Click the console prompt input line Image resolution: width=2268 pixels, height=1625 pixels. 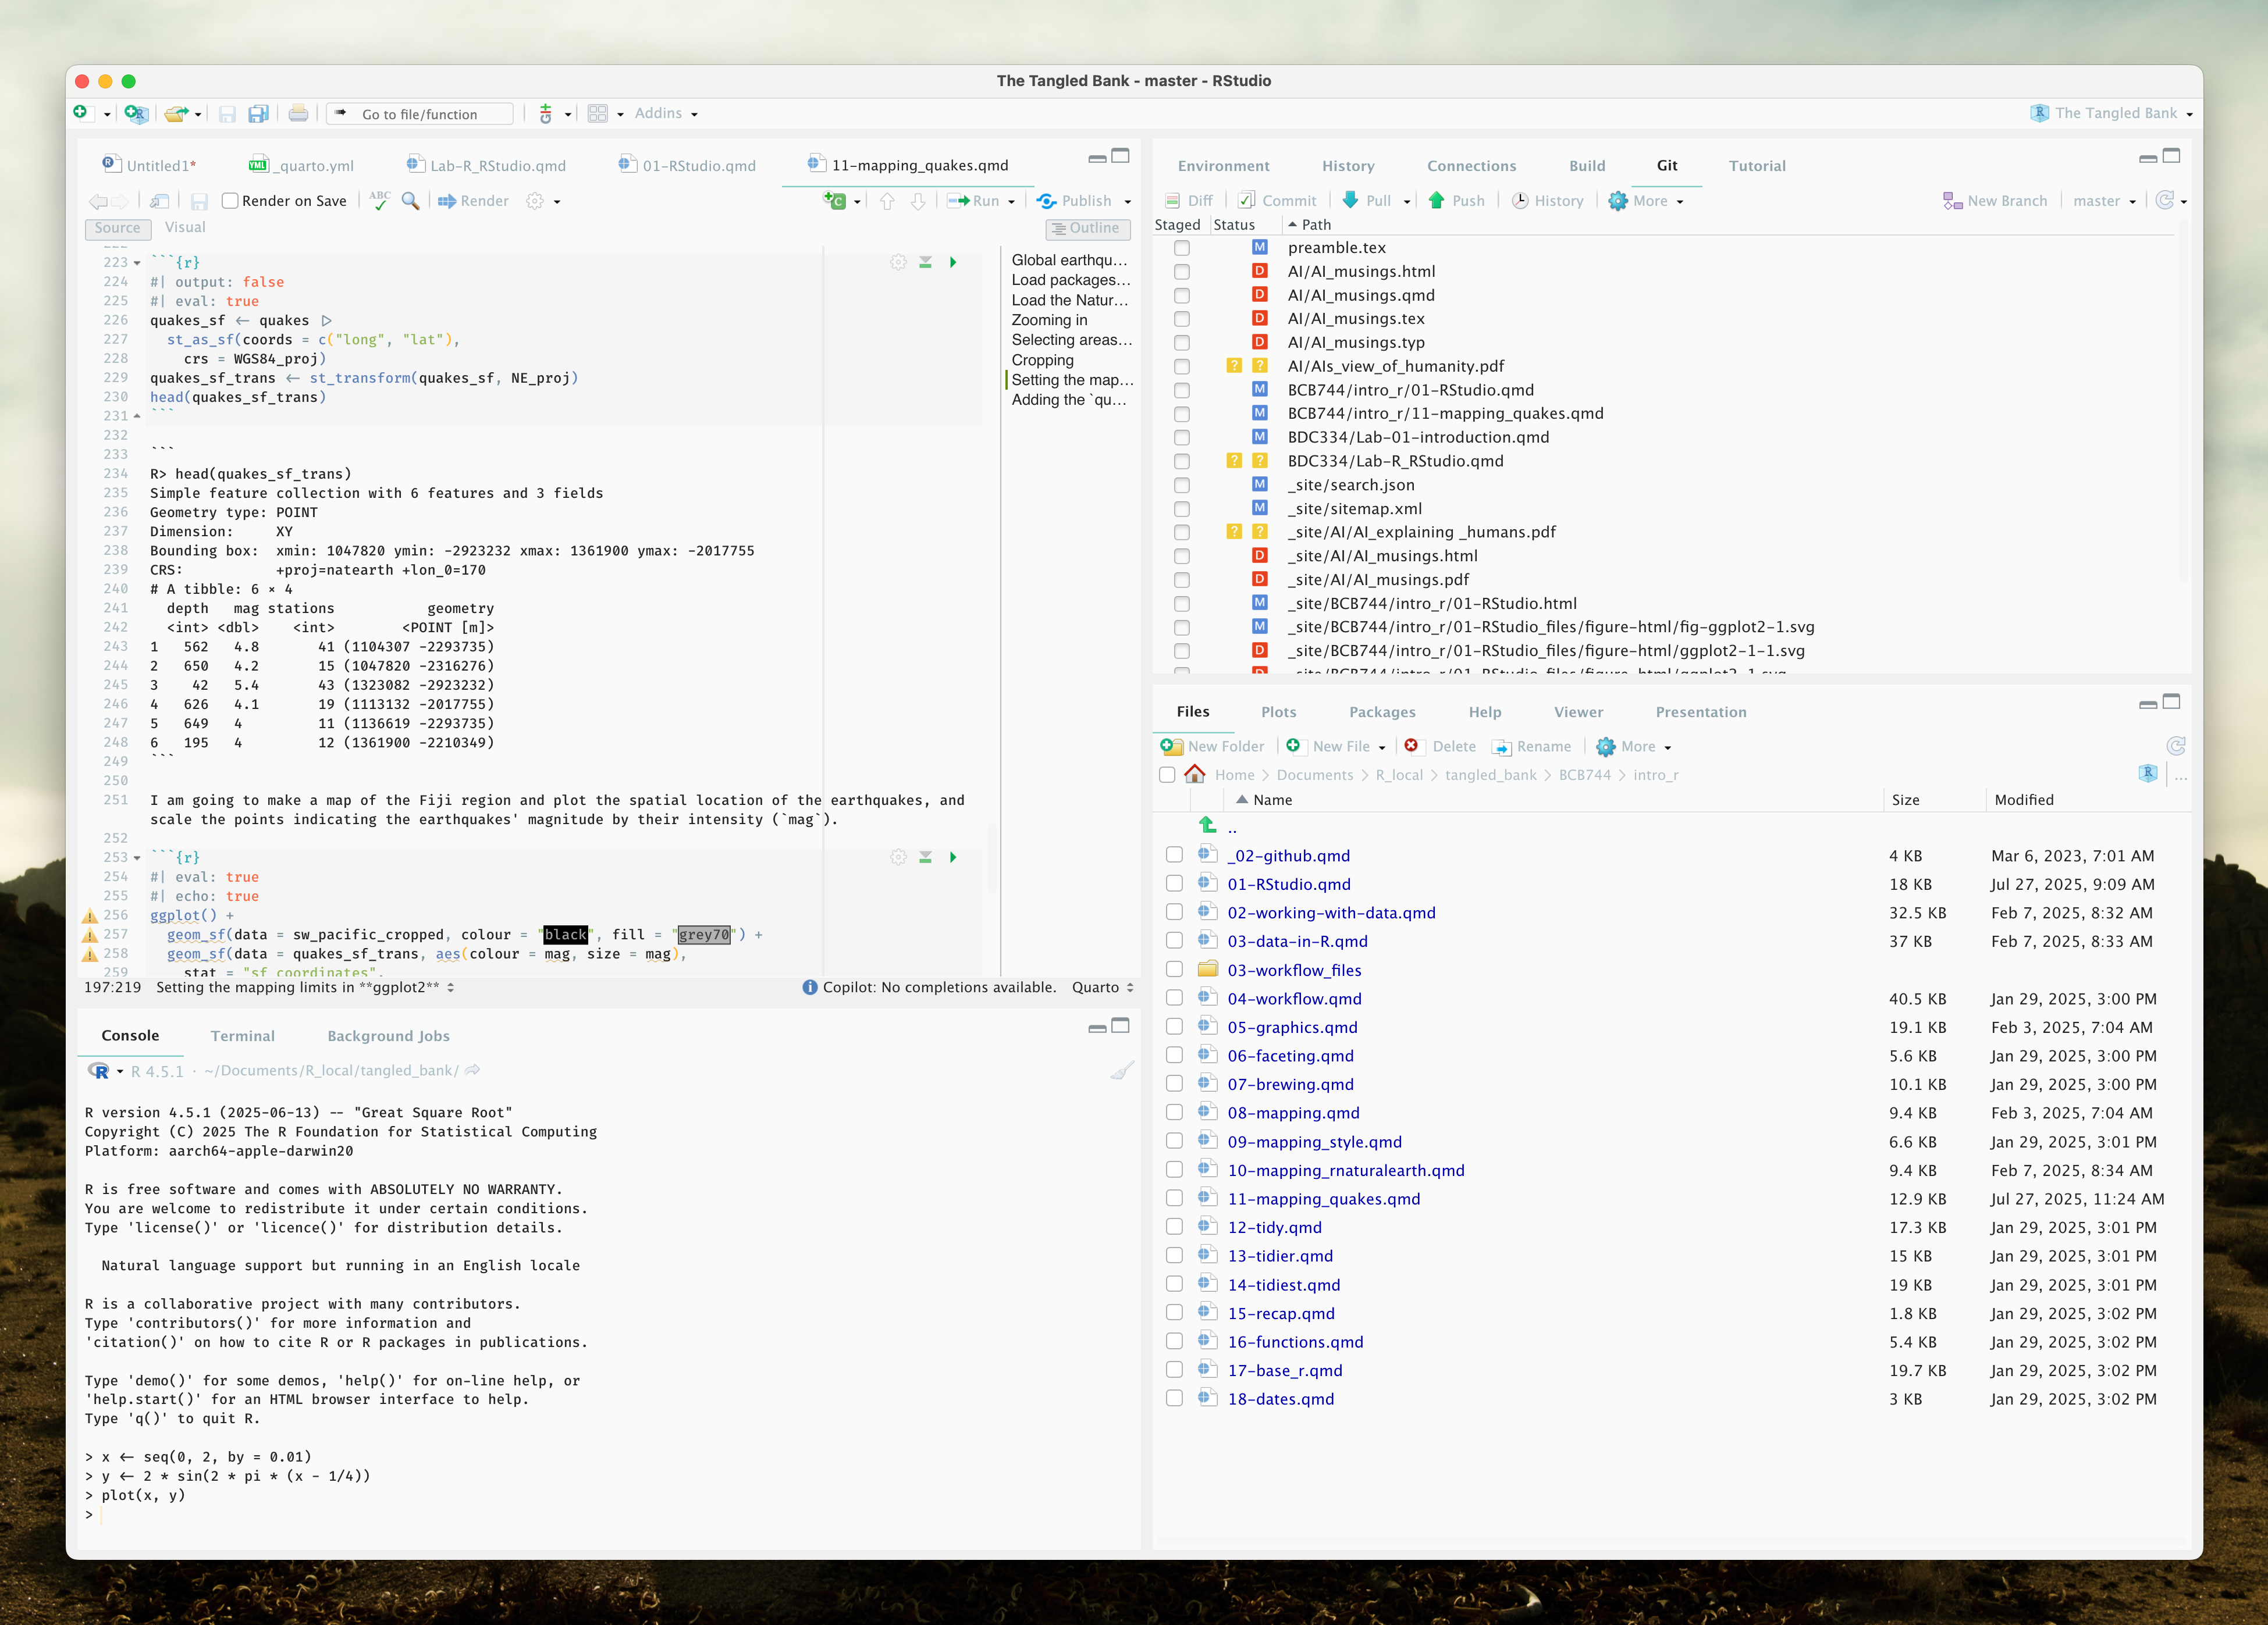(x=608, y=1515)
